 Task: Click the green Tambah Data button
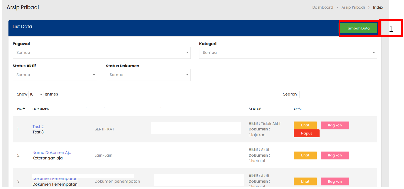pyautogui.click(x=358, y=28)
